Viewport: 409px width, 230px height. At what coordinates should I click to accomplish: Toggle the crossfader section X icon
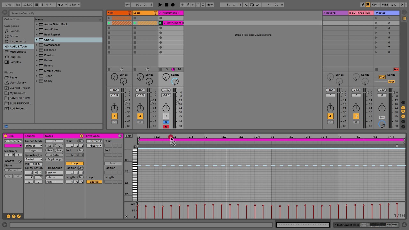tap(403, 126)
